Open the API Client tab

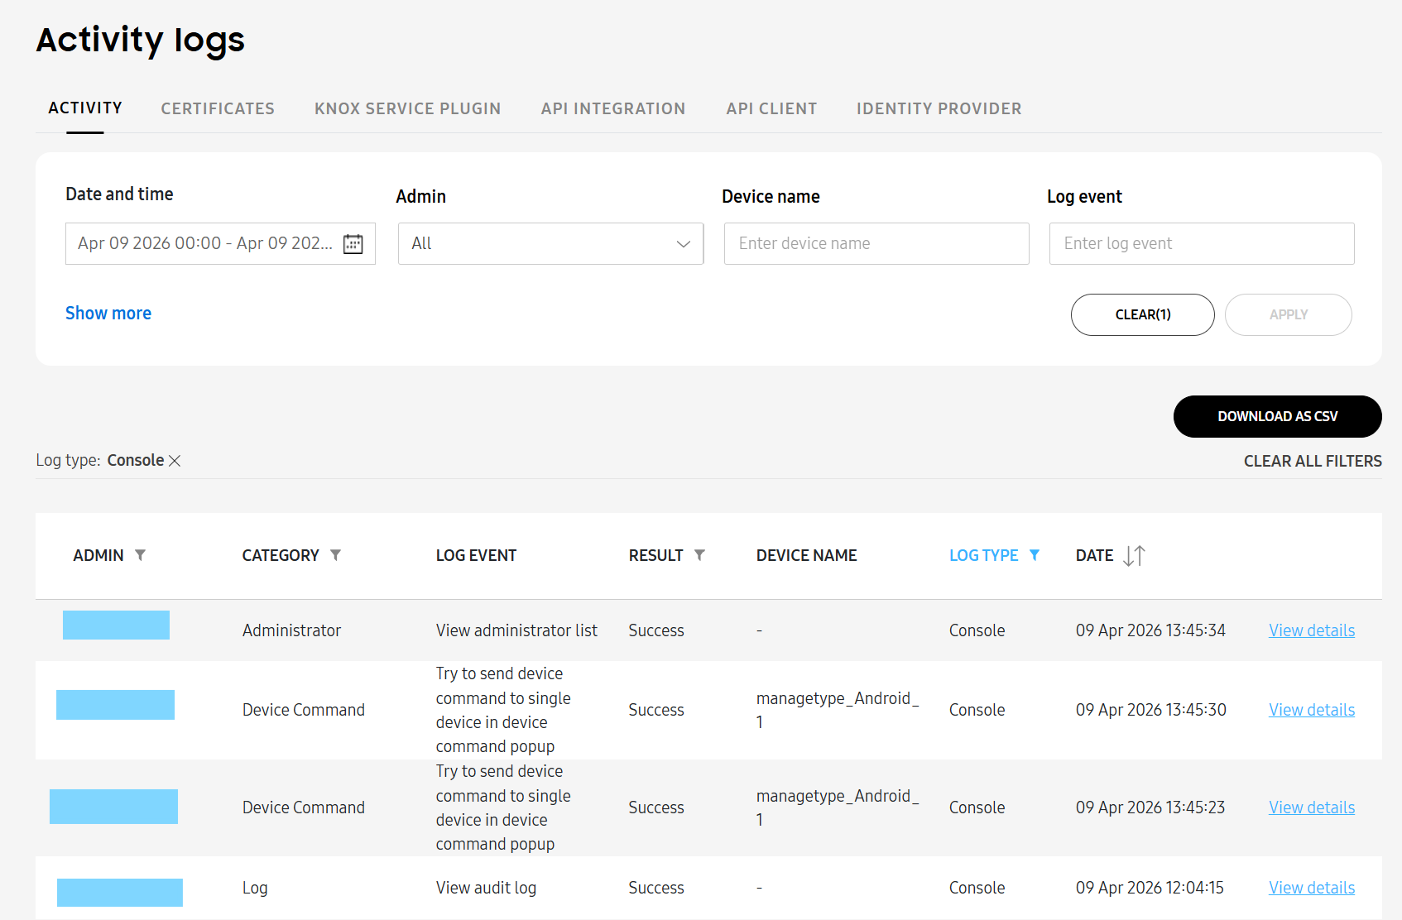pos(771,108)
